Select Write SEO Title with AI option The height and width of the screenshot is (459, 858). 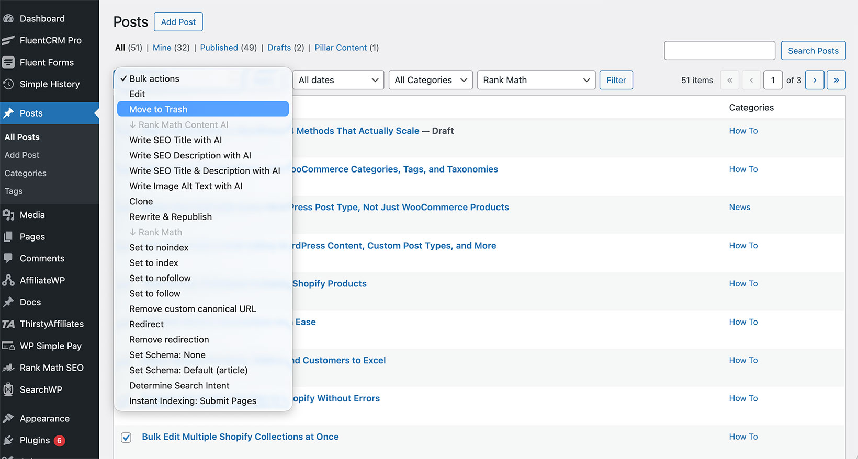tap(203, 140)
